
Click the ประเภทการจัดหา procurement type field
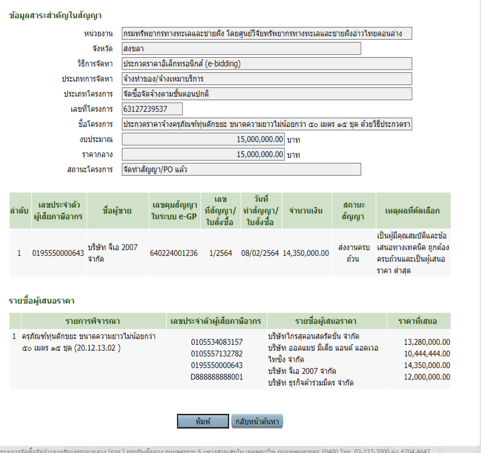point(267,79)
